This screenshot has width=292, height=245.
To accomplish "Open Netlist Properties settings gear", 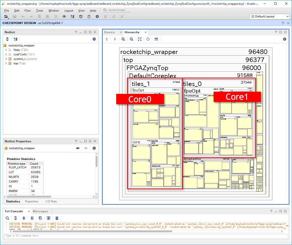I will (x=94, y=148).
